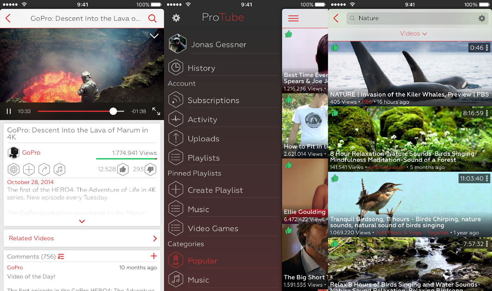Toggle thumbs up on forest relaxation video

334,113
